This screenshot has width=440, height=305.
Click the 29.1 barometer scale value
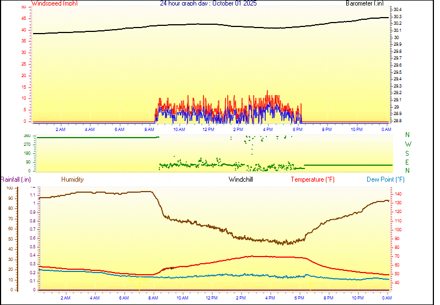397,100
